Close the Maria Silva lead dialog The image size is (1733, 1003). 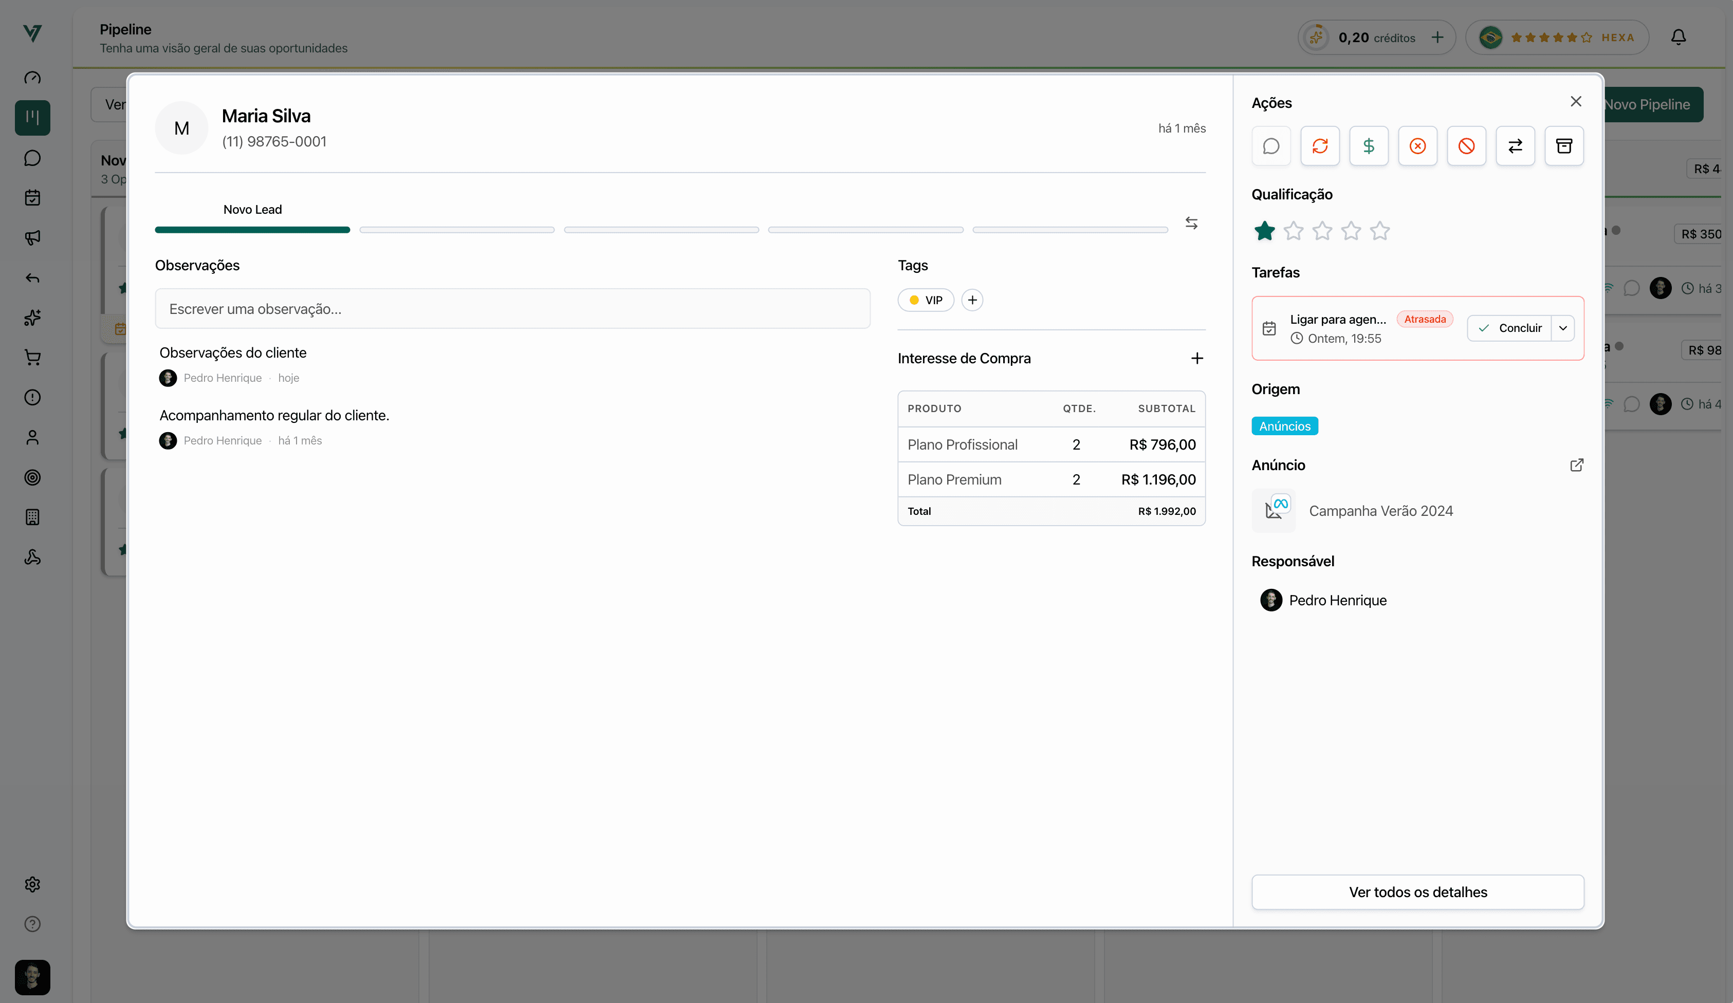[x=1576, y=102]
